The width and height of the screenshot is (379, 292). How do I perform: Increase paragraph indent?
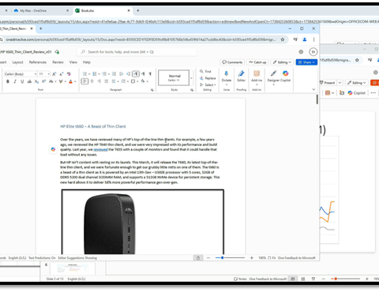click(x=128, y=74)
